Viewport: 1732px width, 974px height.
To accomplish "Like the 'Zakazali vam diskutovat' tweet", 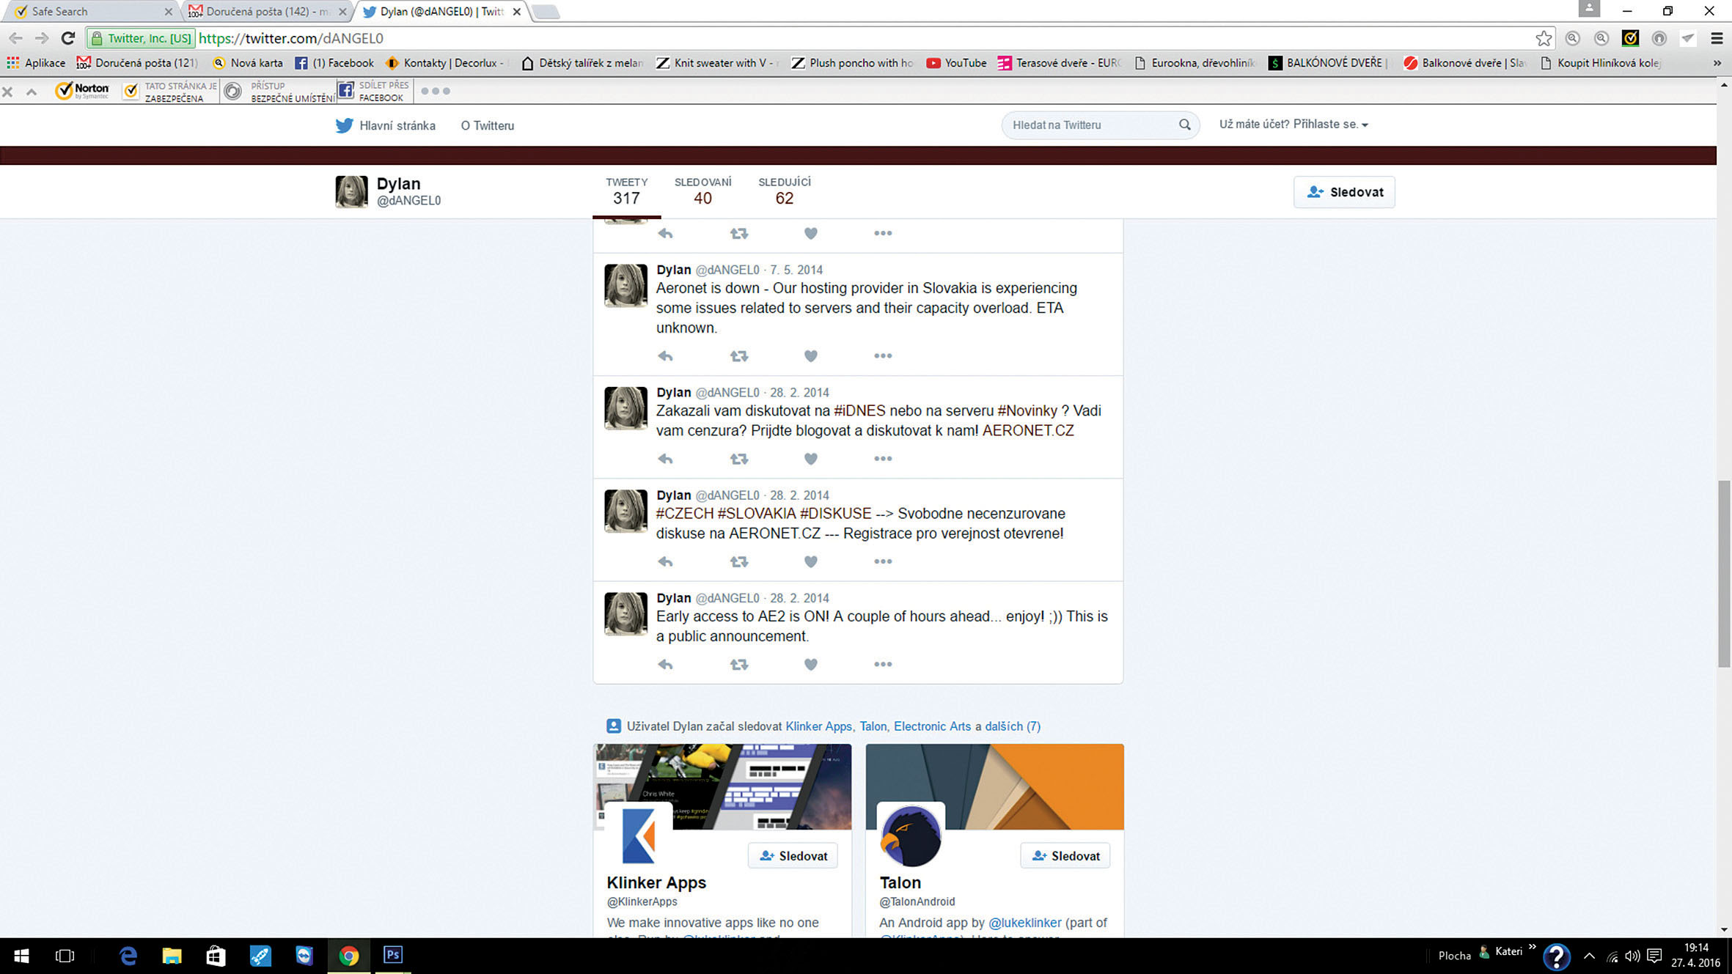I will 810,459.
